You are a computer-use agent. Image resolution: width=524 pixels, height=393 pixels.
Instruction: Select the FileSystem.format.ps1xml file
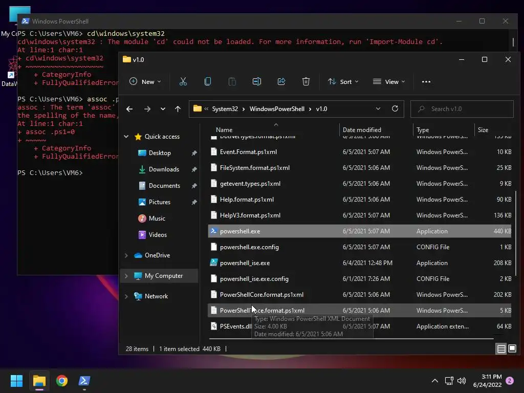pyautogui.click(x=360, y=168)
